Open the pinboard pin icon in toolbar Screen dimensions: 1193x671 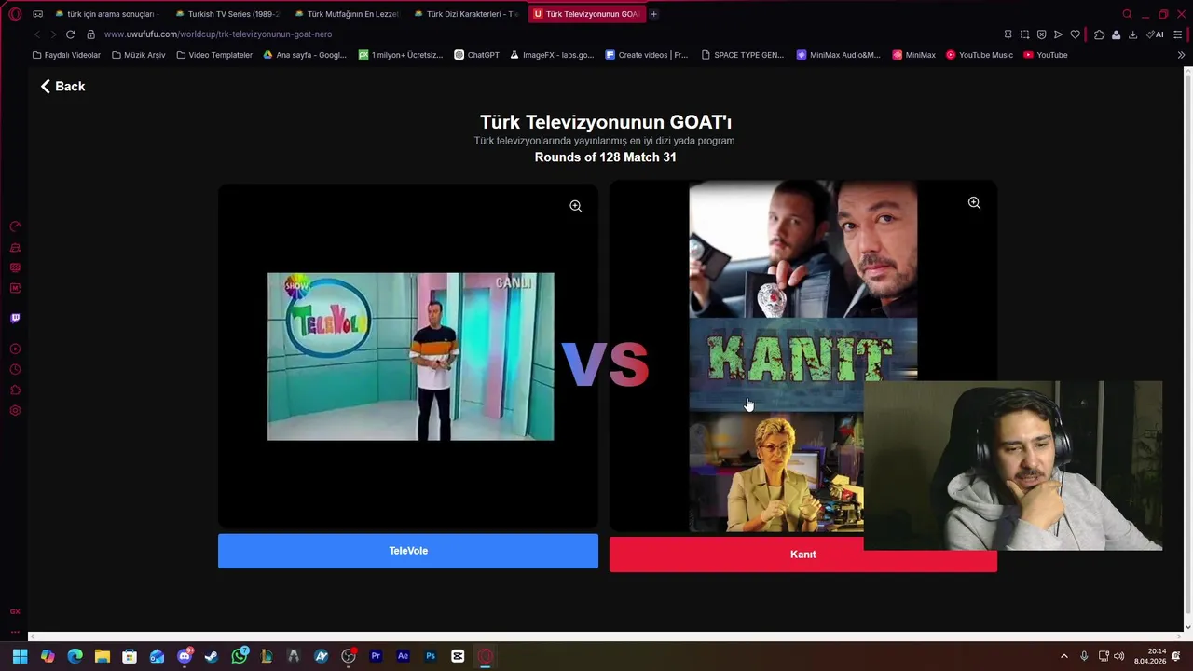1008,34
